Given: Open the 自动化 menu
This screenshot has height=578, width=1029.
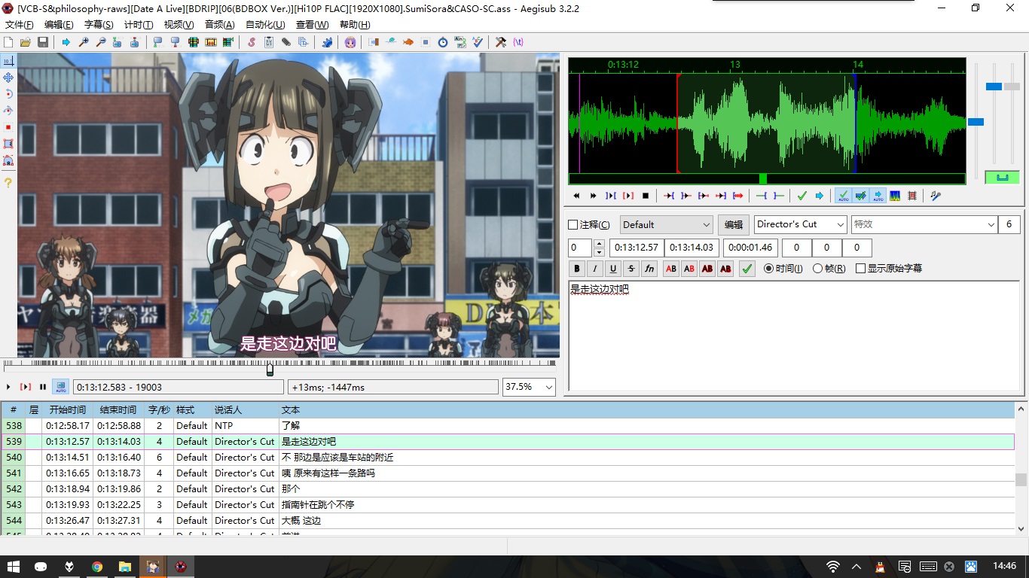Looking at the screenshot, I should pos(265,25).
